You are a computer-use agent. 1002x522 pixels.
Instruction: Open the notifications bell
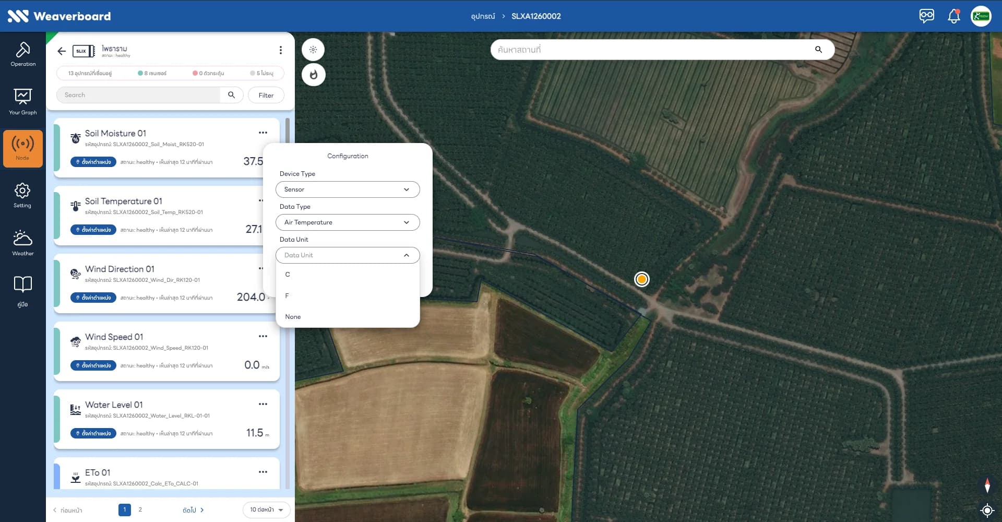pyautogui.click(x=954, y=16)
